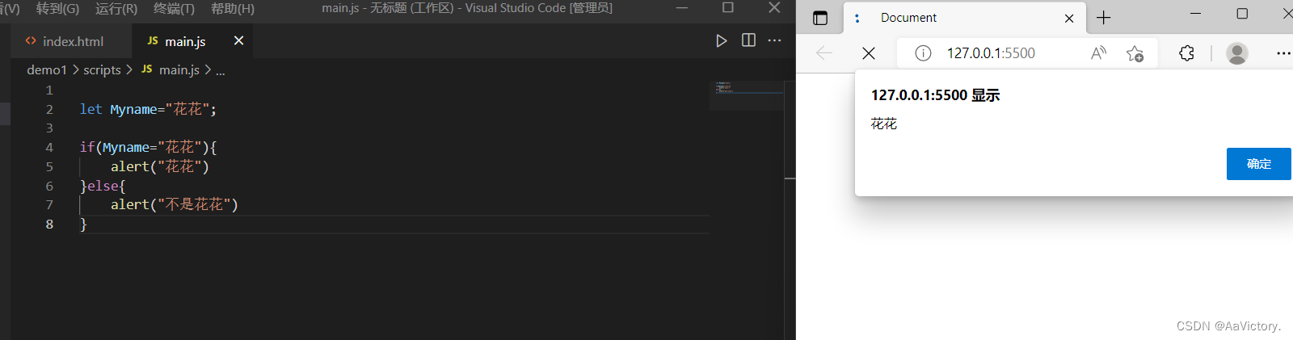
Task: Go back in the browser
Action: click(823, 53)
